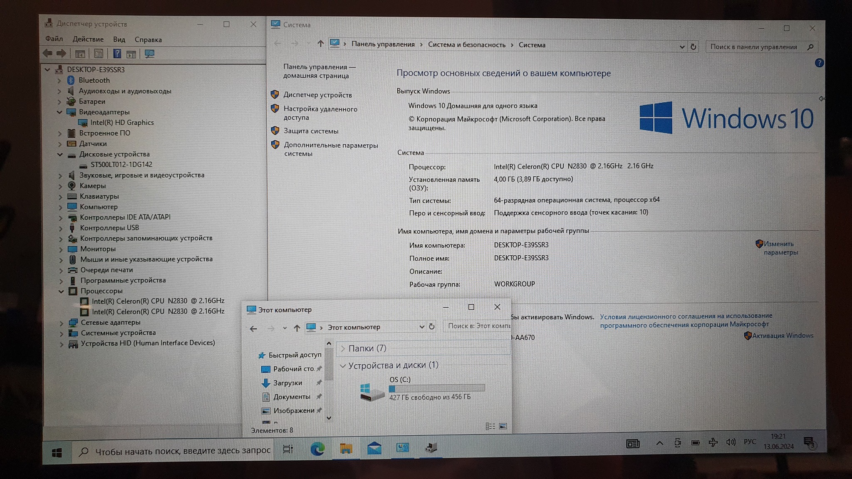
Task: Refresh the Control Panel address bar
Action: pos(693,47)
